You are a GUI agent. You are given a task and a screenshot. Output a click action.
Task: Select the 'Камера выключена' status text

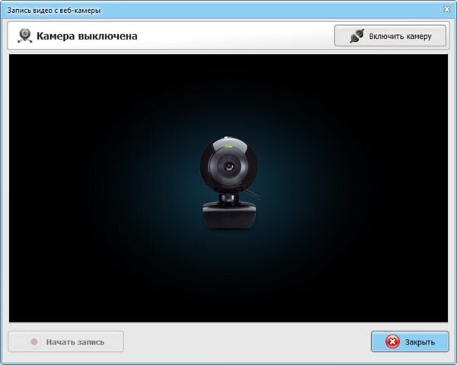87,36
